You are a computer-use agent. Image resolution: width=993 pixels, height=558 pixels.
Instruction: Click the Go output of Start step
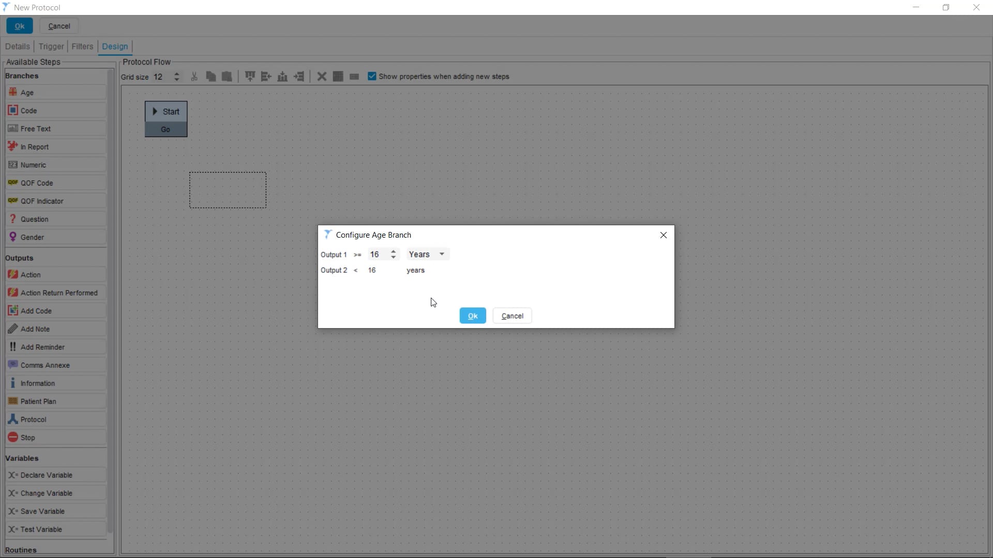(166, 130)
